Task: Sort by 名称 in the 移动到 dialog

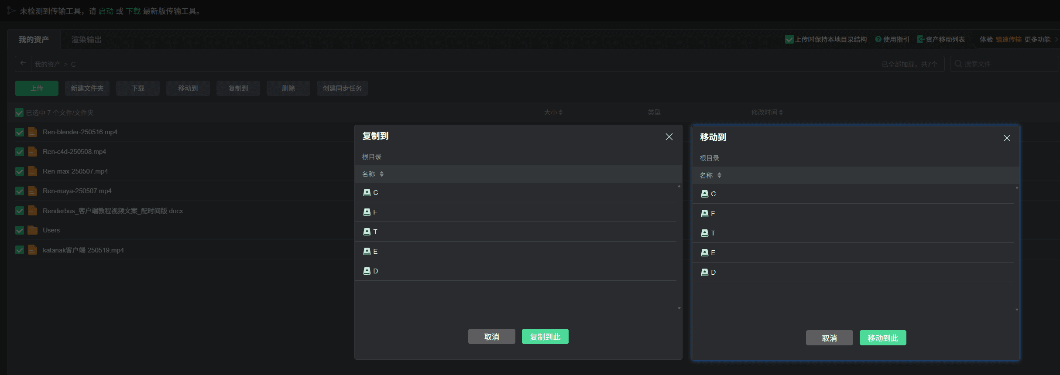Action: tap(719, 175)
